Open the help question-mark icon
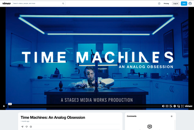This screenshot has width=194, height=130. coord(159,4)
